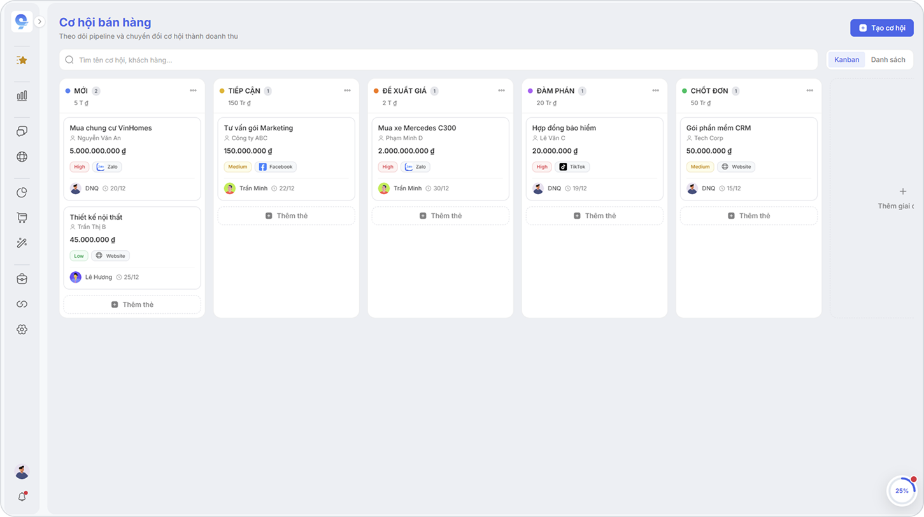Click Facebook source tag on Marketing card
Viewport: 924px width, 517px height.
pyautogui.click(x=276, y=167)
